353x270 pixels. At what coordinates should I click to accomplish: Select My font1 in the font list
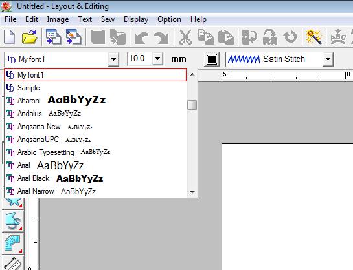[95, 75]
